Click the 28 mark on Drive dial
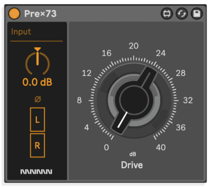The width and height of the screenshot is (211, 187). pyautogui.click(x=181, y=73)
